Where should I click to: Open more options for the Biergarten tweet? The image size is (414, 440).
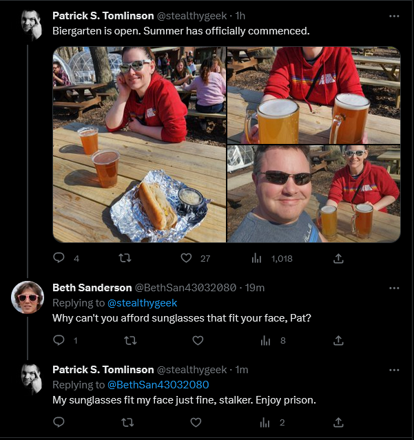394,15
